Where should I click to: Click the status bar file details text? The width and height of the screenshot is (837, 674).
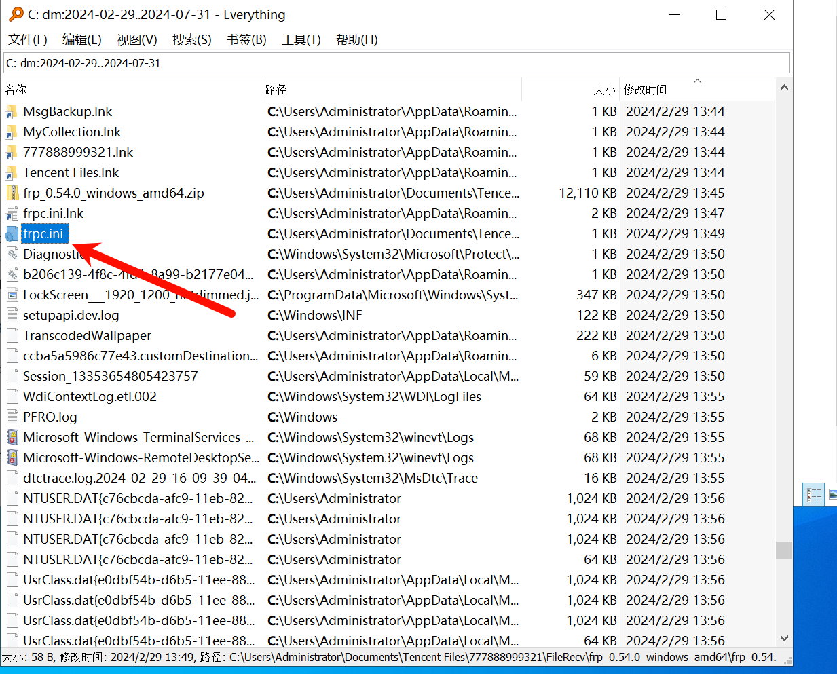tap(389, 657)
